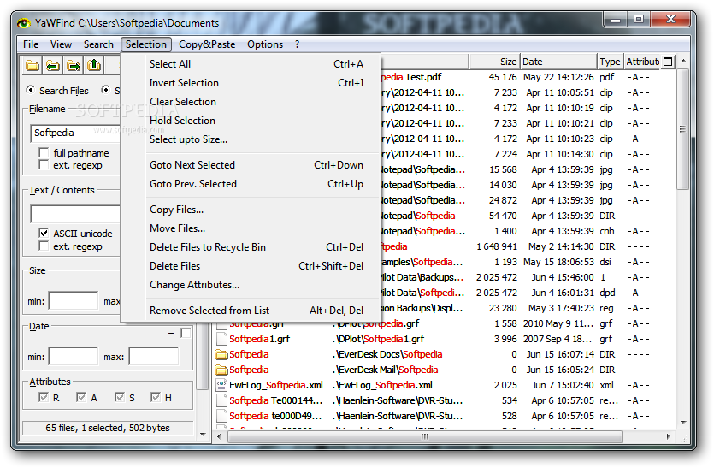The height and width of the screenshot is (468, 714).
Task: Open the File menu
Action: (x=31, y=44)
